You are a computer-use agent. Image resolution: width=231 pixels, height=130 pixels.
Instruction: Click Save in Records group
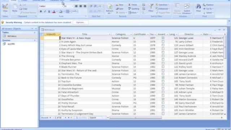(119, 9)
